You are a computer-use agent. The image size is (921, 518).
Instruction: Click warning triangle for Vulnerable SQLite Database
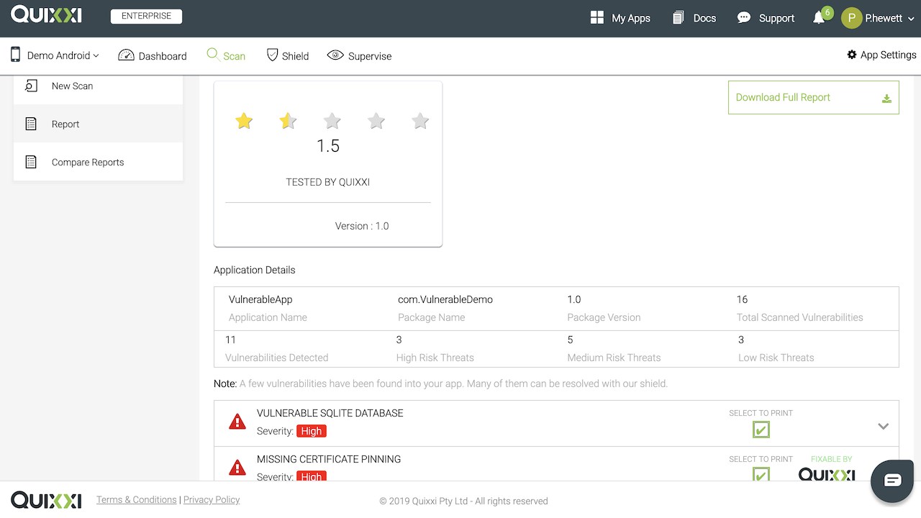coord(237,422)
